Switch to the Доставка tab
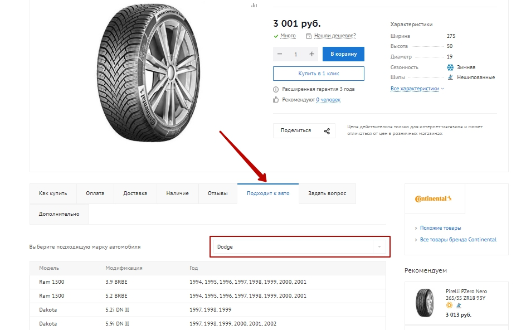The height and width of the screenshot is (330, 521). coord(135,193)
